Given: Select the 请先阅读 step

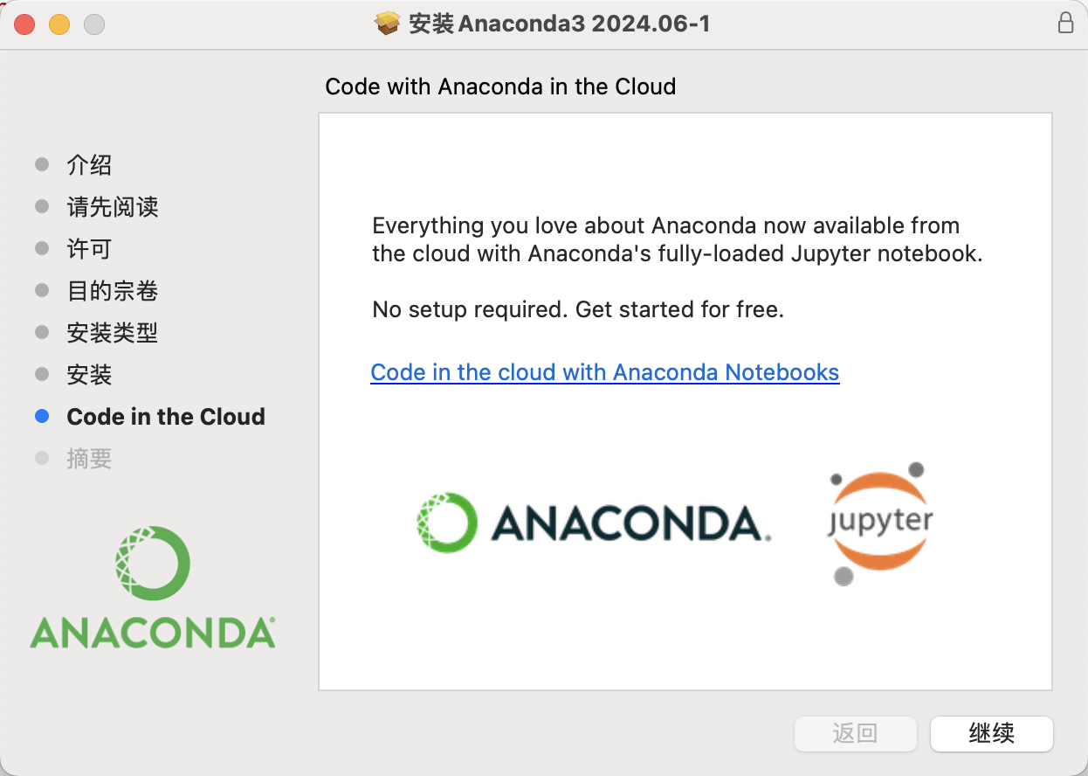Looking at the screenshot, I should click(x=113, y=207).
